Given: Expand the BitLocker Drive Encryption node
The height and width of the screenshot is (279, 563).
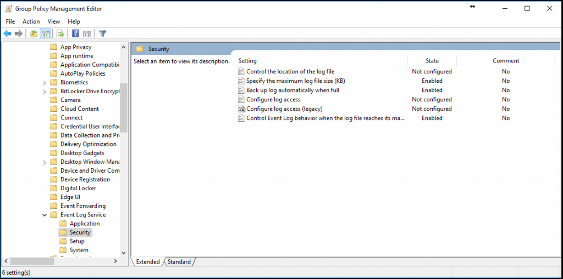Looking at the screenshot, I should coord(45,92).
